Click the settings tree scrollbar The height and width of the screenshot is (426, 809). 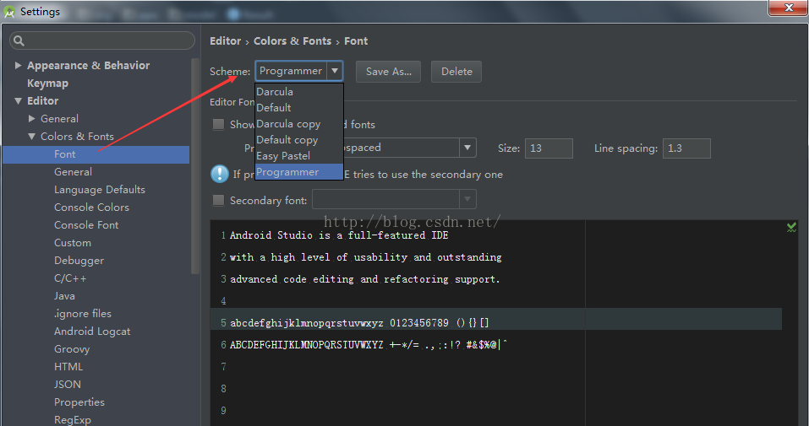(x=195, y=166)
